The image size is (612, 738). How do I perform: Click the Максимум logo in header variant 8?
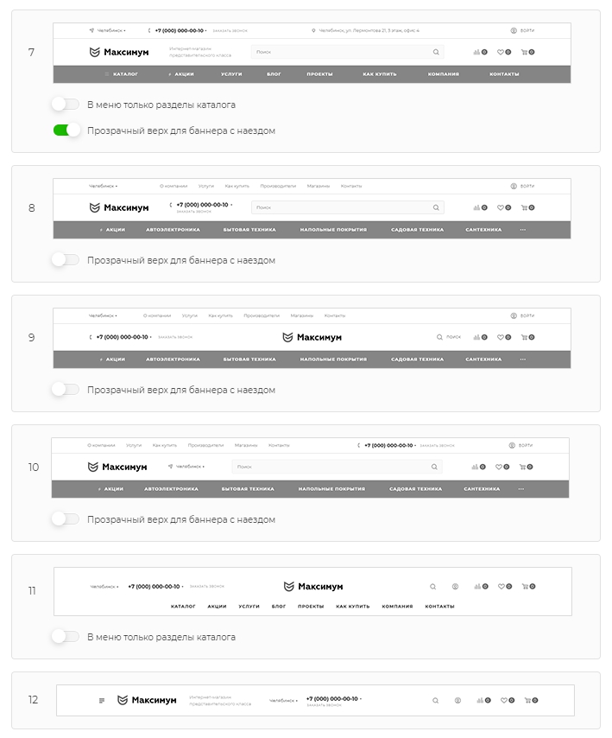[x=119, y=207]
